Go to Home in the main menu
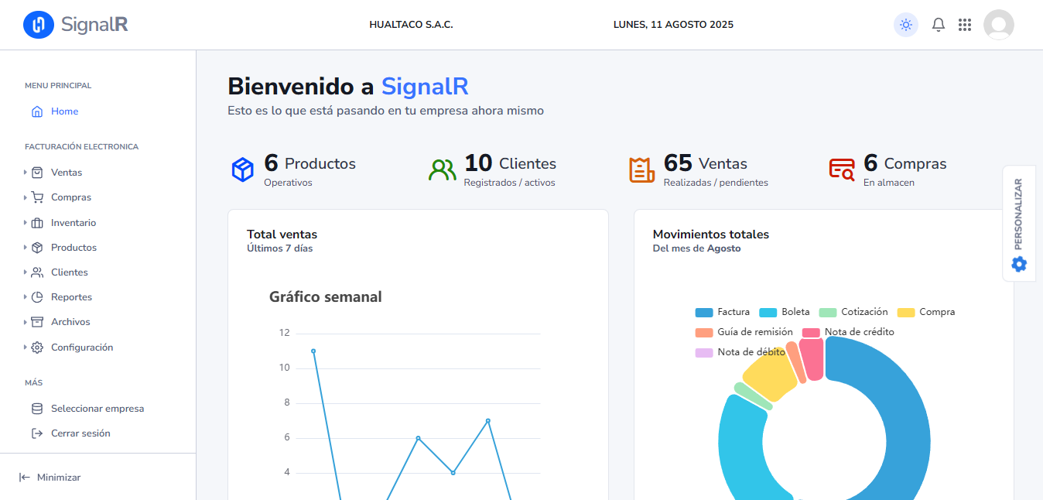The height and width of the screenshot is (500, 1043). (65, 111)
